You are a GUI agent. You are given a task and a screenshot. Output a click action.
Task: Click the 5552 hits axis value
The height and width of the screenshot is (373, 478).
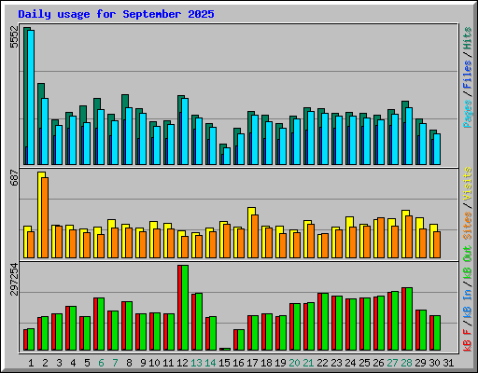coord(15,37)
